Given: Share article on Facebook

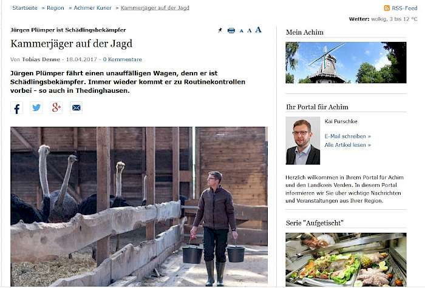Looking at the screenshot, I should pos(16,108).
